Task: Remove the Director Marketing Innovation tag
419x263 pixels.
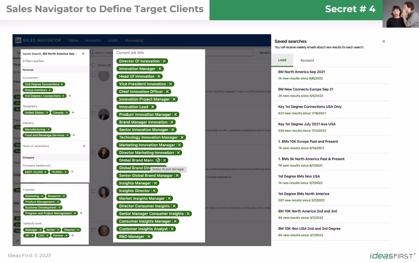Action: click(x=178, y=152)
